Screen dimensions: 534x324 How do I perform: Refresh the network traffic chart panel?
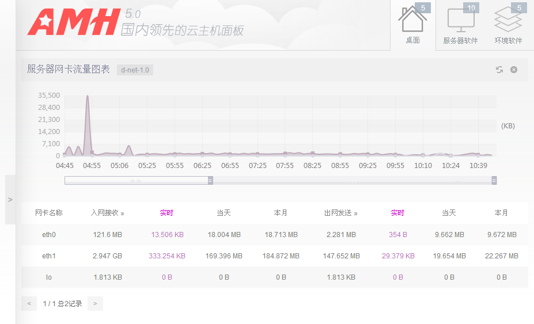click(x=499, y=70)
